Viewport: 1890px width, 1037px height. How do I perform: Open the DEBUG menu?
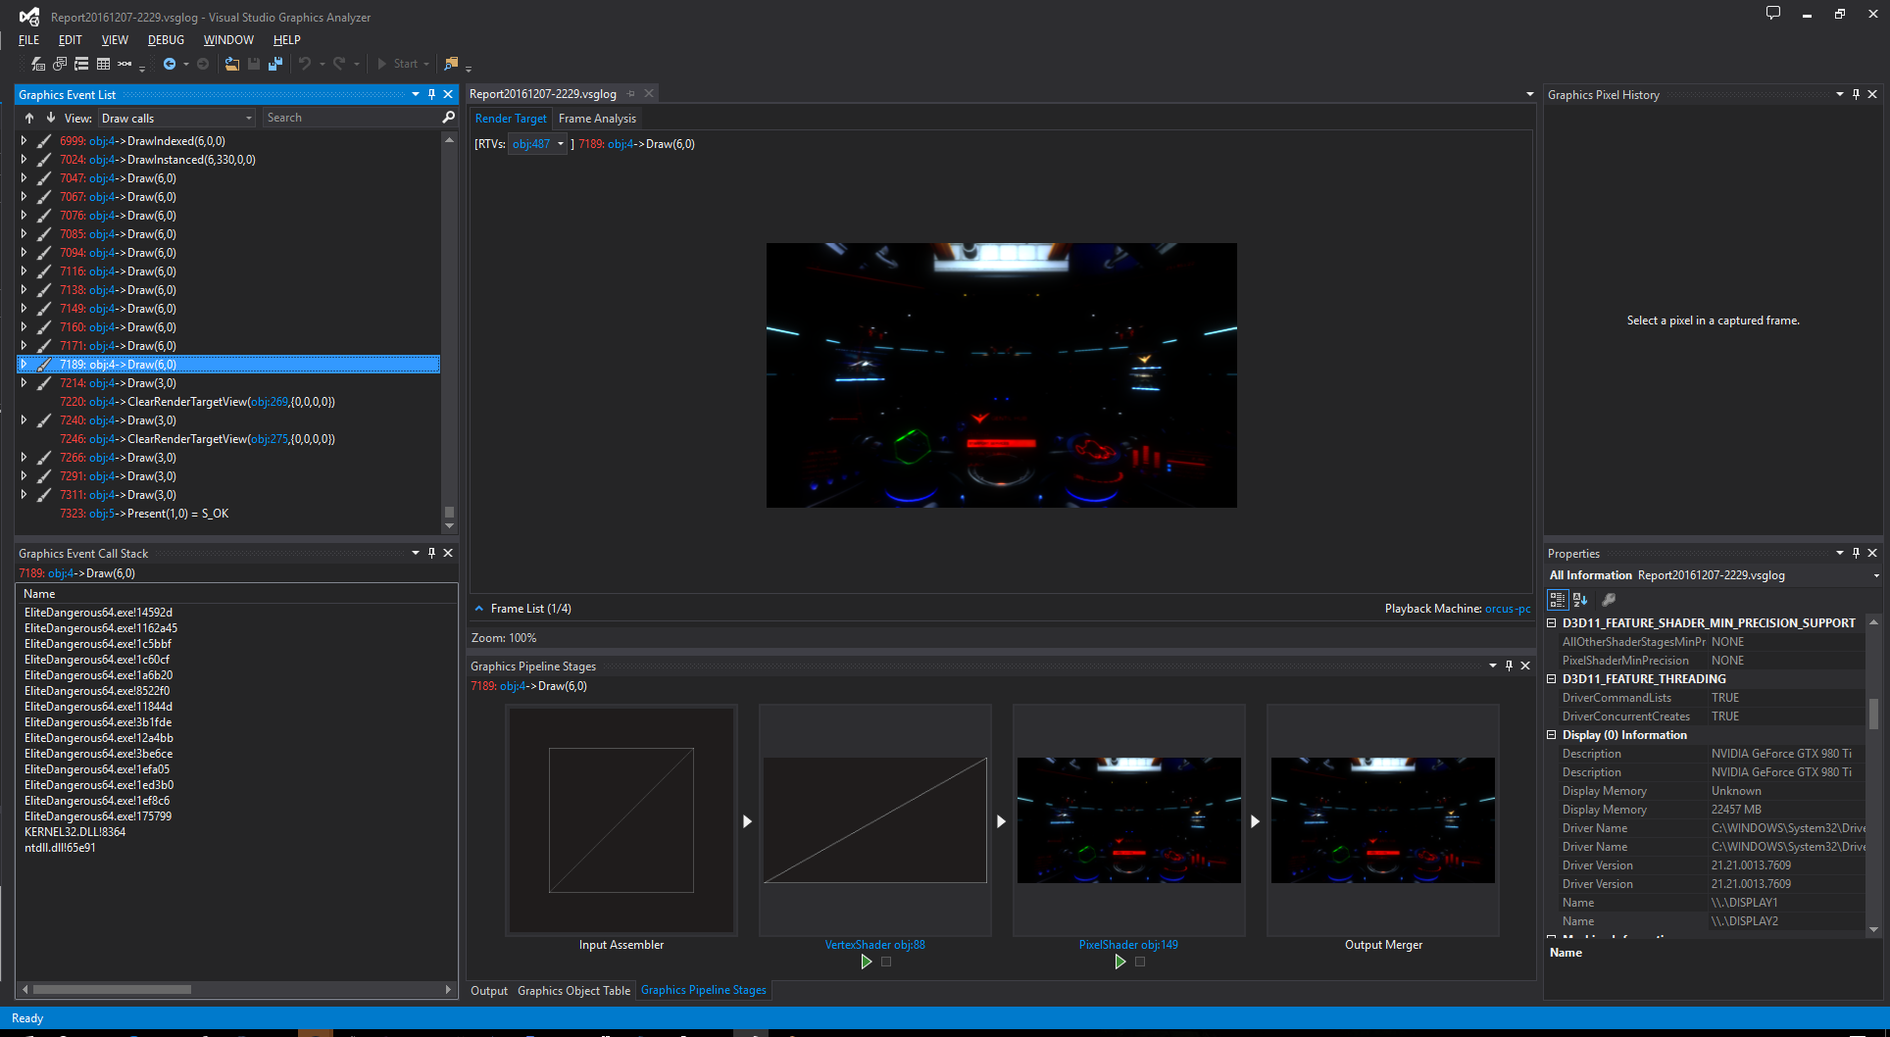[166, 40]
